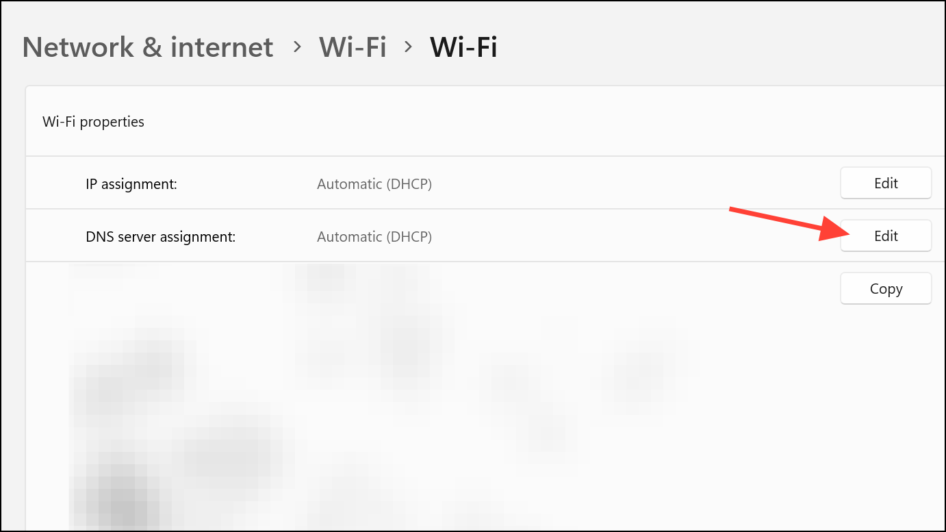Click the blurred labels below DNS assignment

point(171,397)
